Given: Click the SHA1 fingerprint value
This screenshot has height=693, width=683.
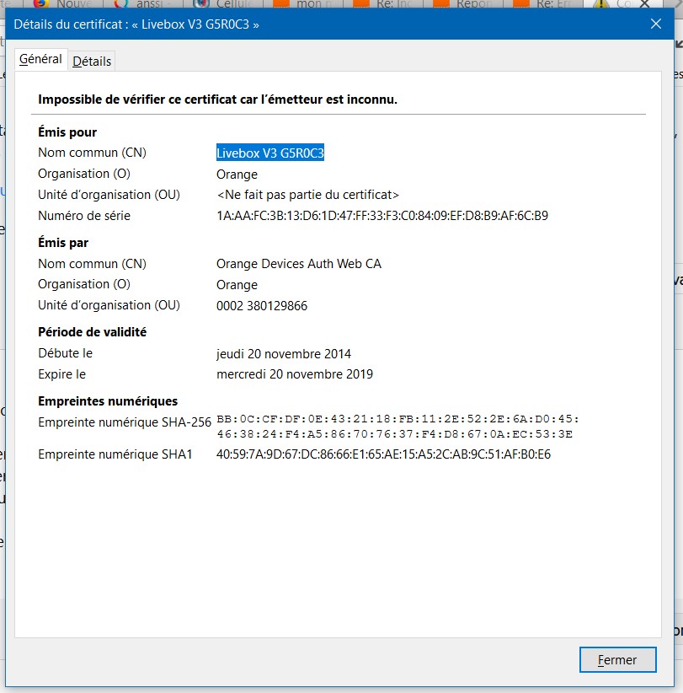Looking at the screenshot, I should (383, 454).
